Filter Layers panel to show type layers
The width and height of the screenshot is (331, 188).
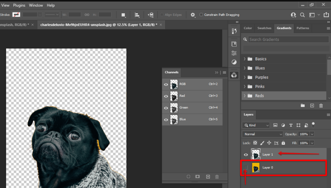click(x=291, y=125)
